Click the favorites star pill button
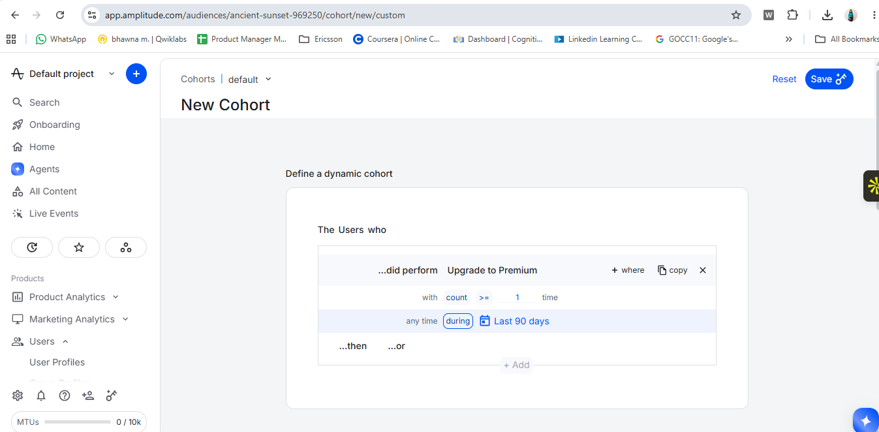 pyautogui.click(x=79, y=247)
